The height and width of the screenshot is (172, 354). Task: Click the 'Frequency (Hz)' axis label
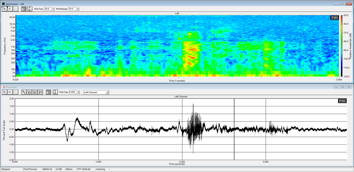5,46
